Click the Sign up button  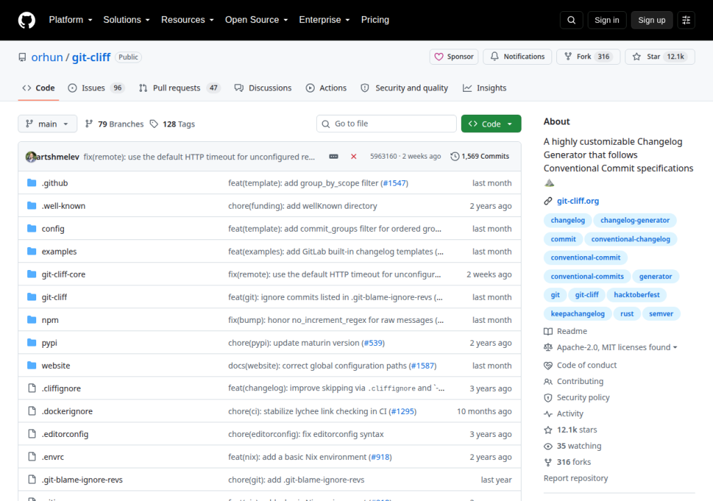coord(652,20)
